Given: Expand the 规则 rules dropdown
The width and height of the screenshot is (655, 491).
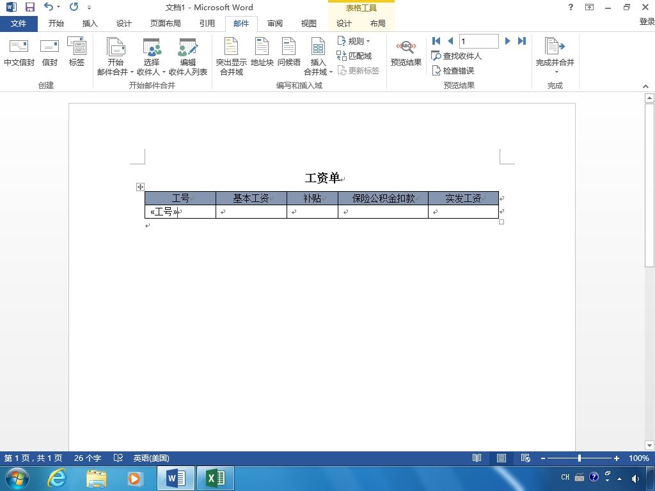Looking at the screenshot, I should click(353, 41).
